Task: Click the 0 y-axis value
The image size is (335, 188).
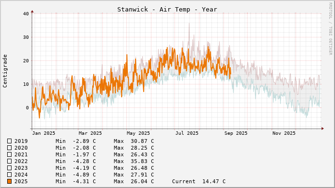Action: click(27, 108)
